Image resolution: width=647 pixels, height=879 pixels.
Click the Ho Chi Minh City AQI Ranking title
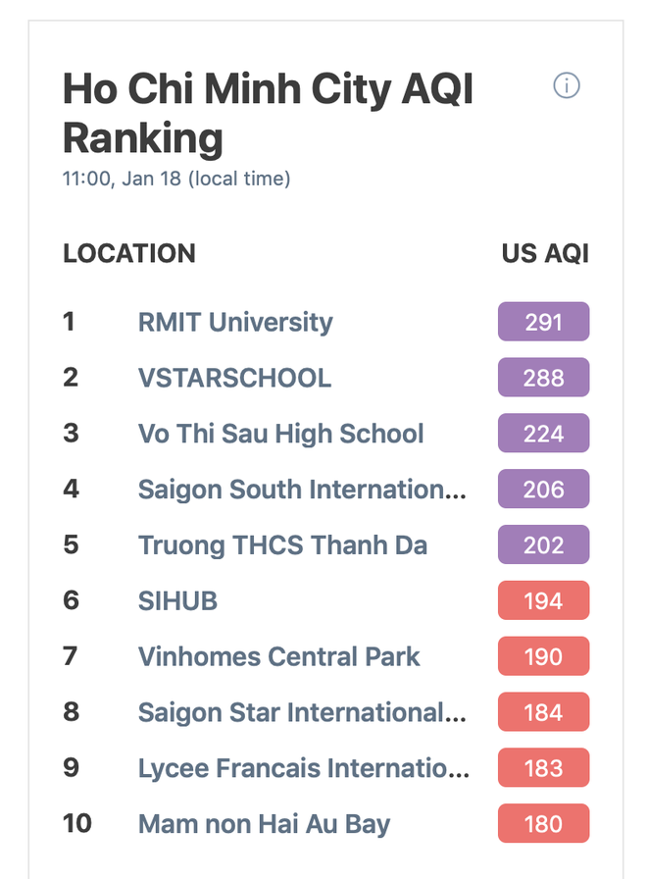point(268,114)
